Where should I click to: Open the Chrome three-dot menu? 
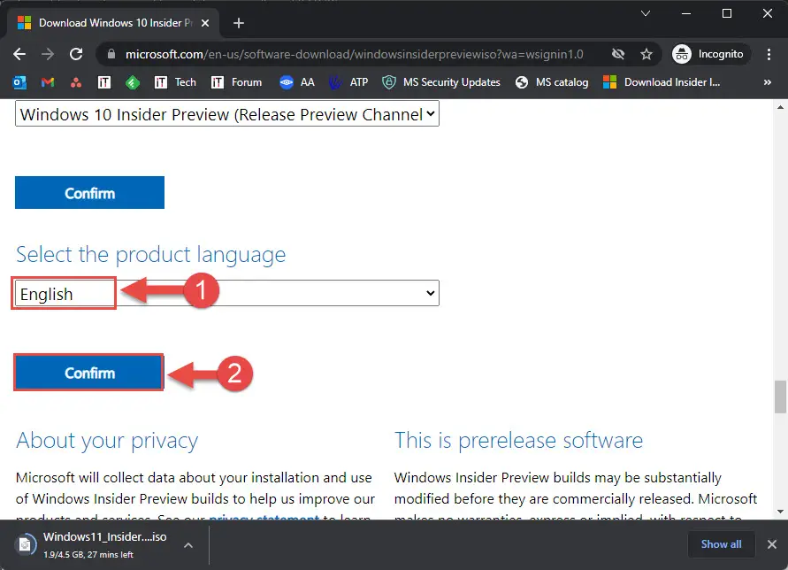769,54
